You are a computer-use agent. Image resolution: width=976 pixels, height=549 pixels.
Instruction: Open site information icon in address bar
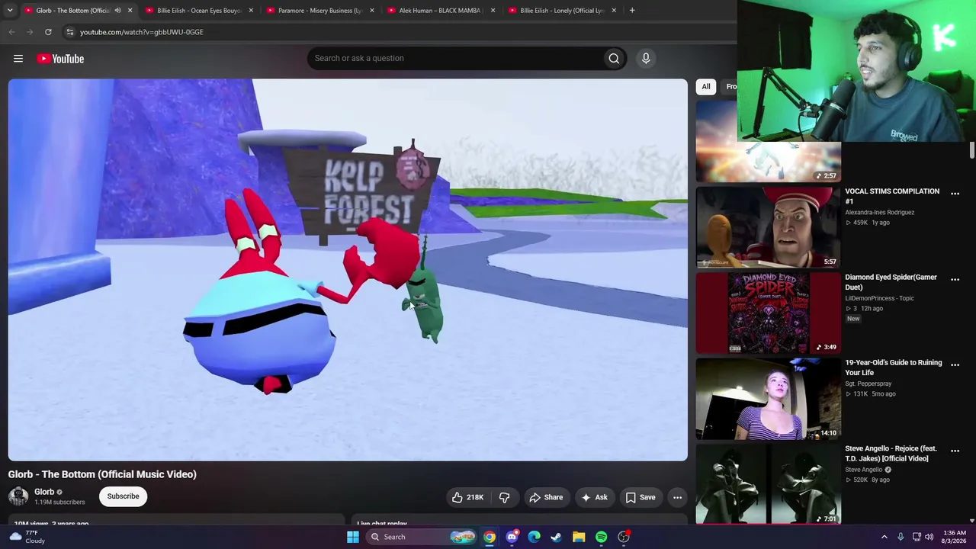[69, 32]
